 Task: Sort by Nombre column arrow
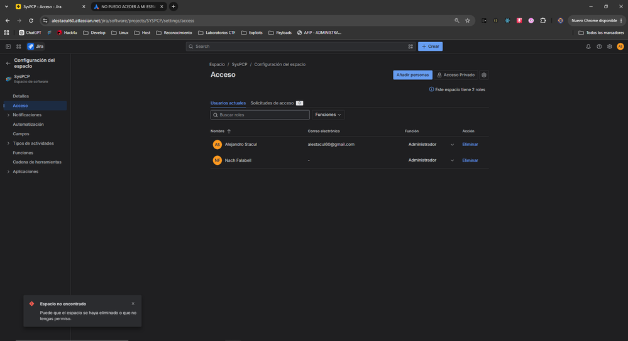pos(229,131)
